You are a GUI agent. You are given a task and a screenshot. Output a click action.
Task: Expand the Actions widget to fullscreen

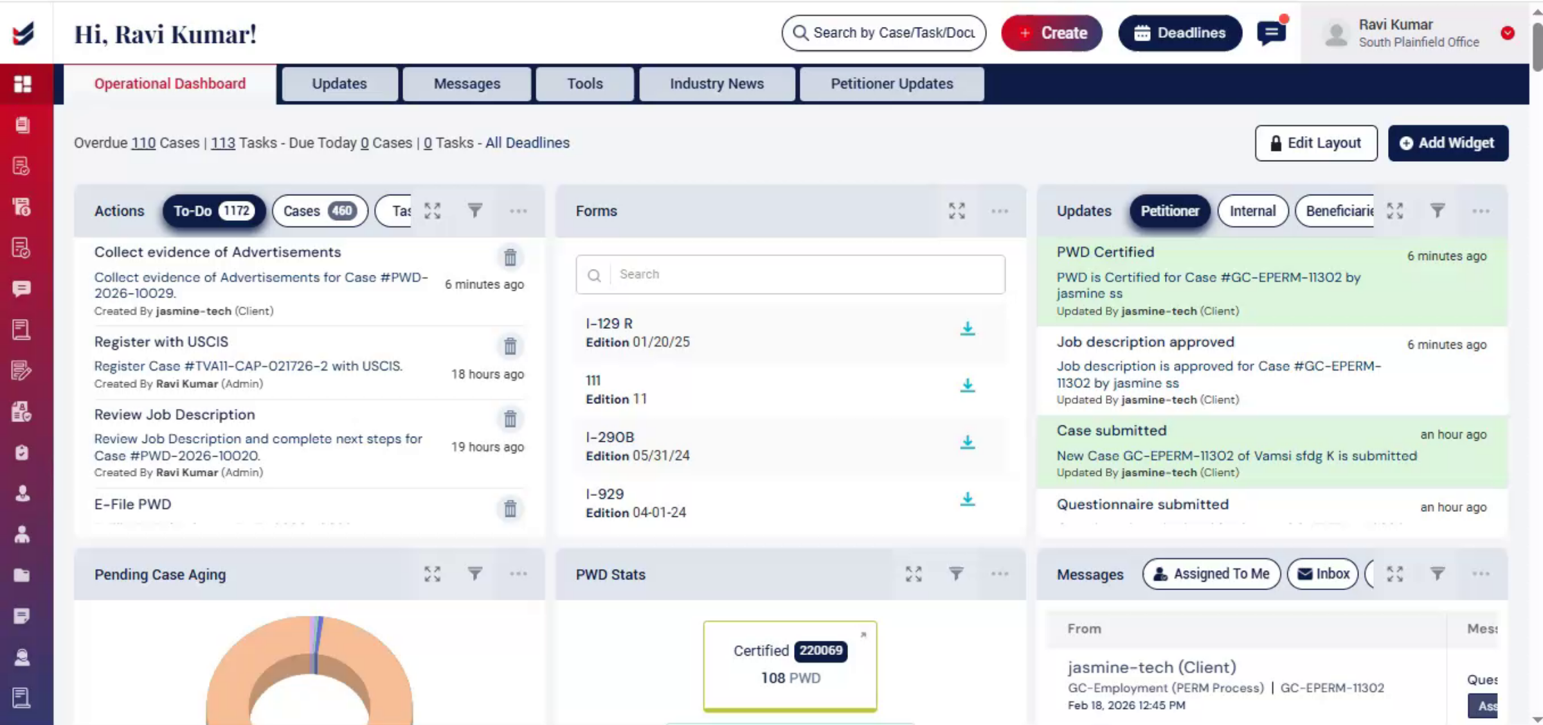coord(433,211)
